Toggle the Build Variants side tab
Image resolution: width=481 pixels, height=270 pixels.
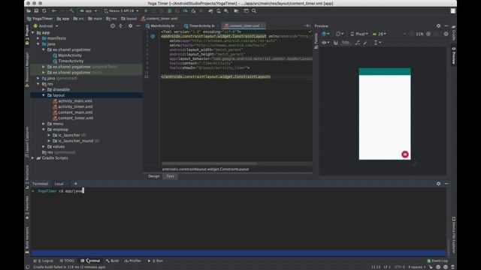coord(27,240)
